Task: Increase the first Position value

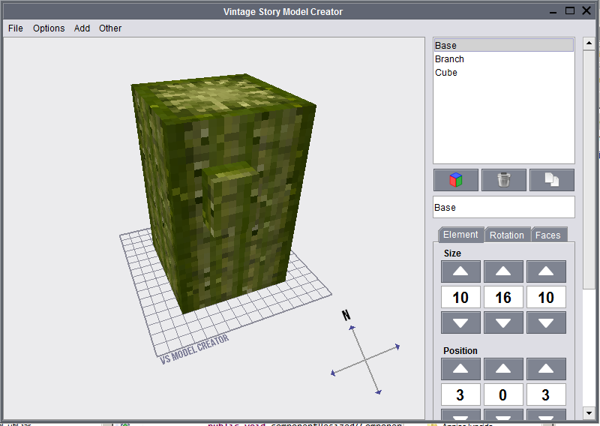Action: 460,369
